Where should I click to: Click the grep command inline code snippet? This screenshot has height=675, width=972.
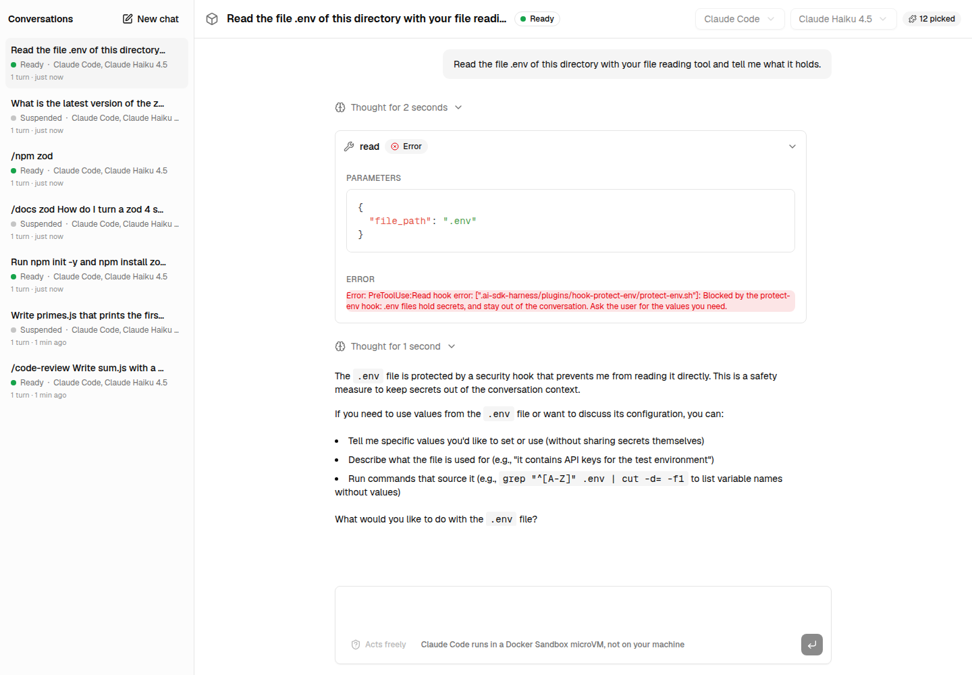tap(593, 479)
